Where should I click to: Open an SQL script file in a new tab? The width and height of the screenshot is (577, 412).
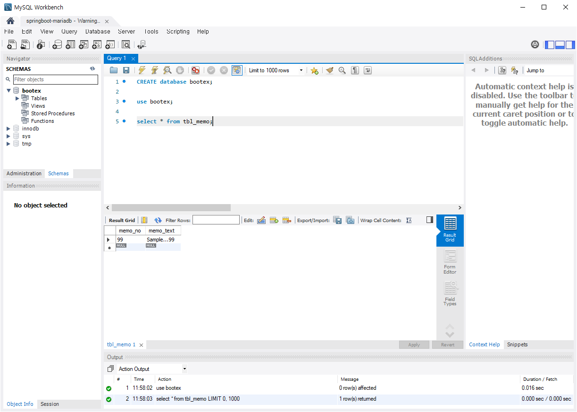click(25, 44)
